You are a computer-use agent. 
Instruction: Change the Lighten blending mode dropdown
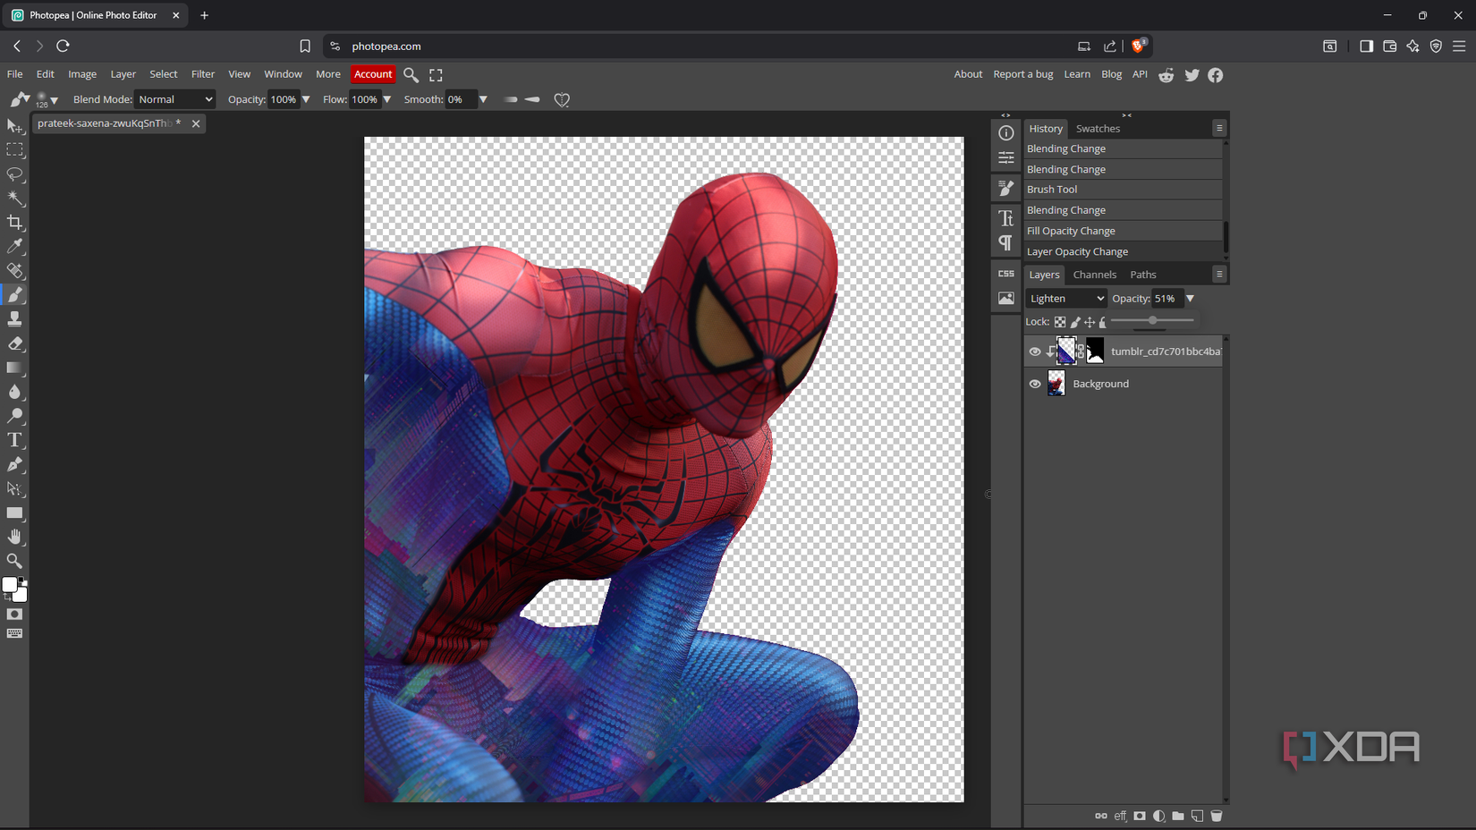(1065, 298)
